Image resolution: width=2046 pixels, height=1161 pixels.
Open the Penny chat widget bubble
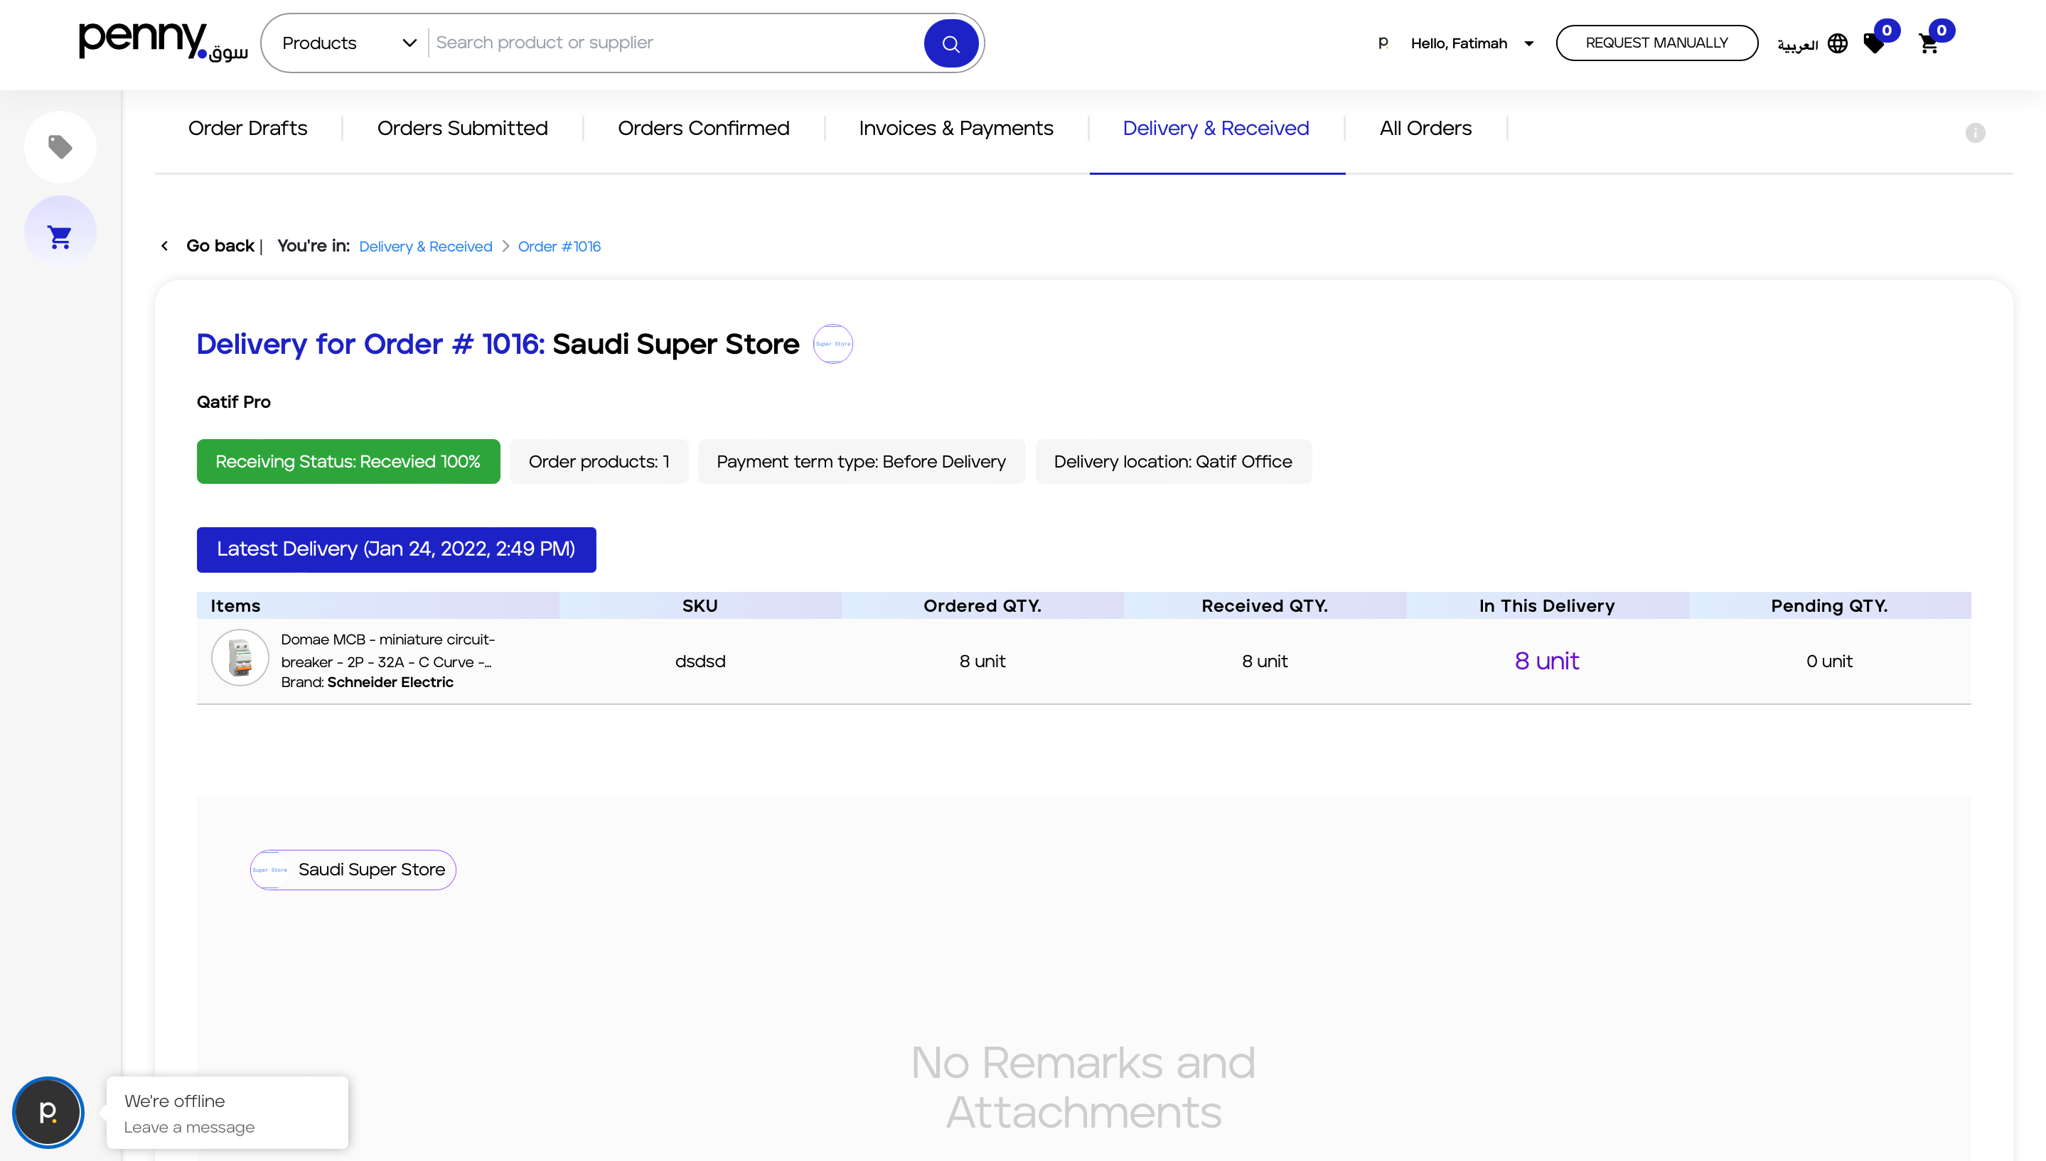click(48, 1111)
